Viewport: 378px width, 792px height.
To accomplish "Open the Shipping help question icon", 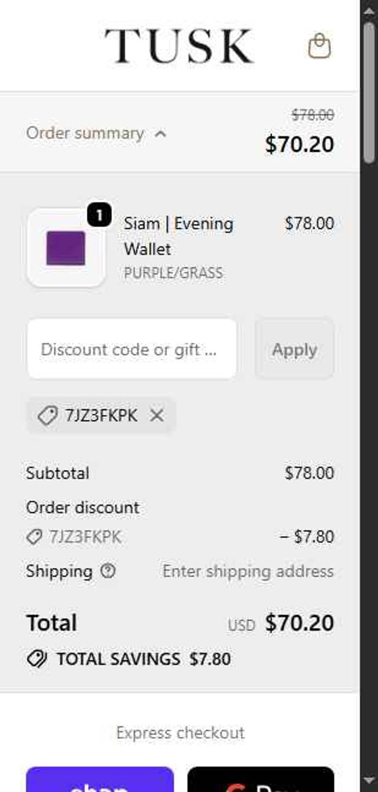I will (x=107, y=571).
